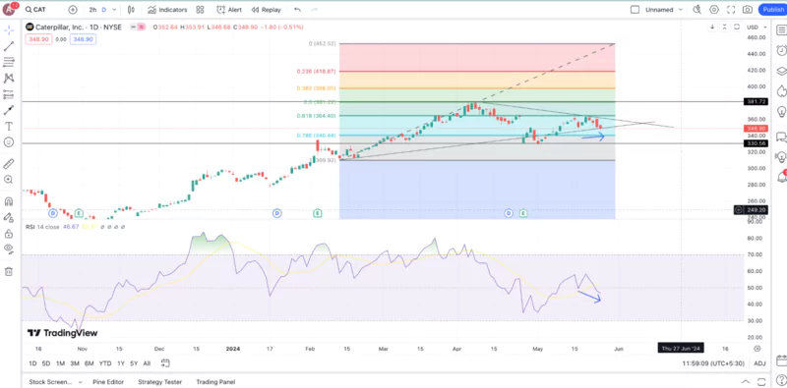This screenshot has height=388, width=787.
Task: Select the trend line drawing tool
Action: 9,46
